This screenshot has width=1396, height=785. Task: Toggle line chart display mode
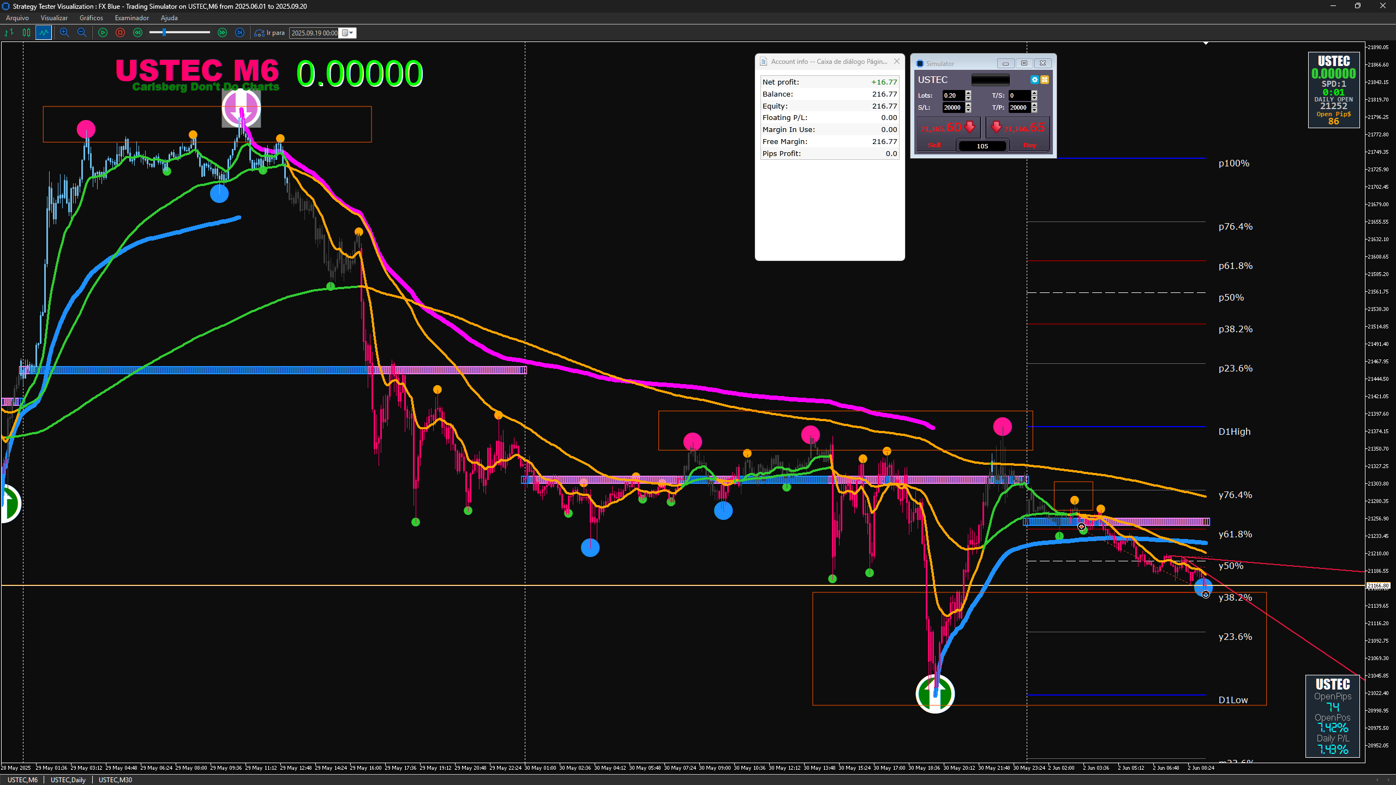click(44, 33)
